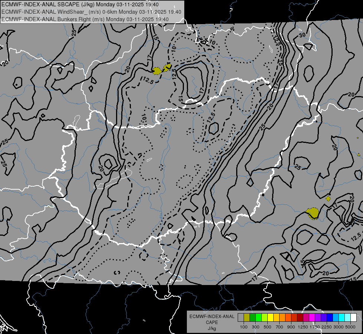The height and width of the screenshot is (334, 363).
Task: Click the pure yellow legend swatch
Action: pyautogui.click(x=270, y=317)
